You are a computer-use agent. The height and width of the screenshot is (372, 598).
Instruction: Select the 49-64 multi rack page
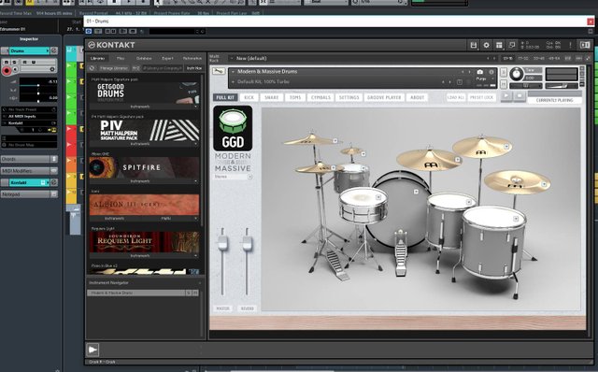554,58
